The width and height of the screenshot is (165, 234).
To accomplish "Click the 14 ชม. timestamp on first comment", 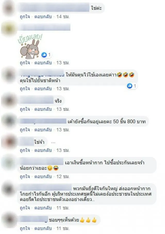I will coord(63,16).
